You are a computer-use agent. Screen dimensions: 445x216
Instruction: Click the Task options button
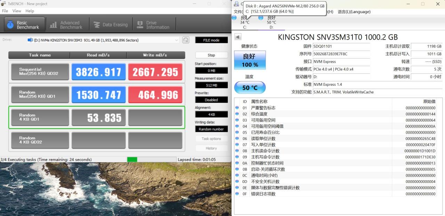point(211,139)
